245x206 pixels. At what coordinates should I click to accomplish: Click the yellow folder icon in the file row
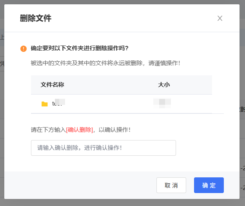pos(45,104)
